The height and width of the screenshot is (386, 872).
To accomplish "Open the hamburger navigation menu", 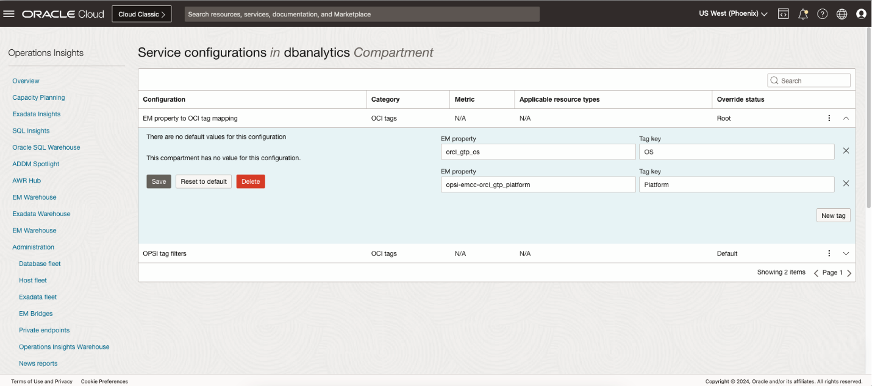I will [x=9, y=14].
